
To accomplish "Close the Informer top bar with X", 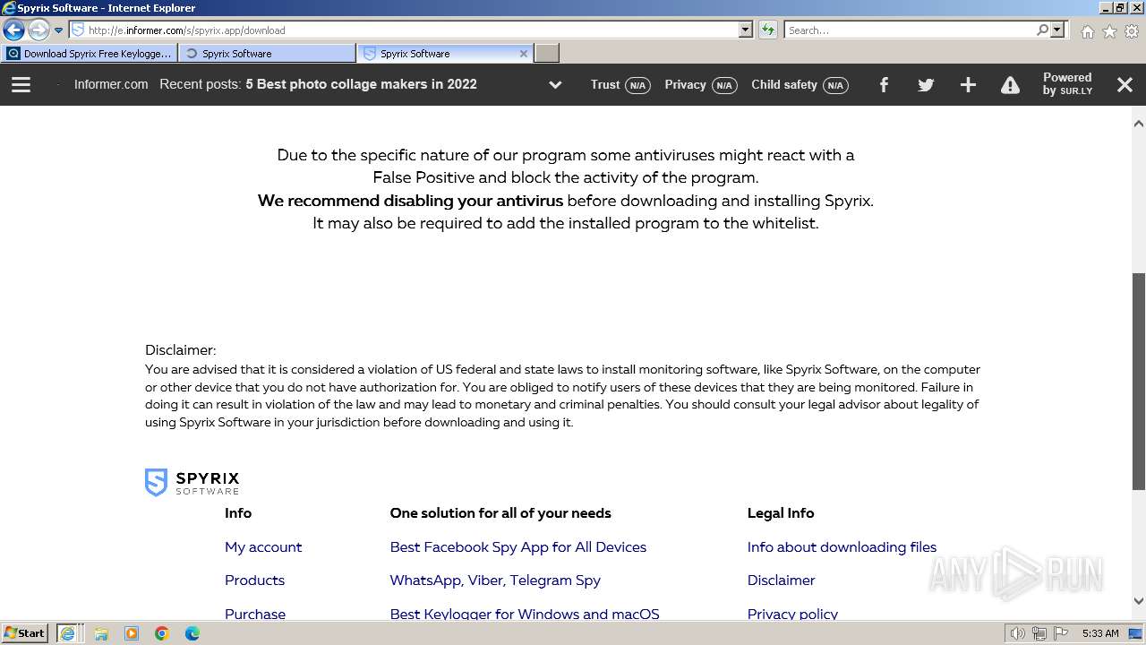I will 1125,84.
